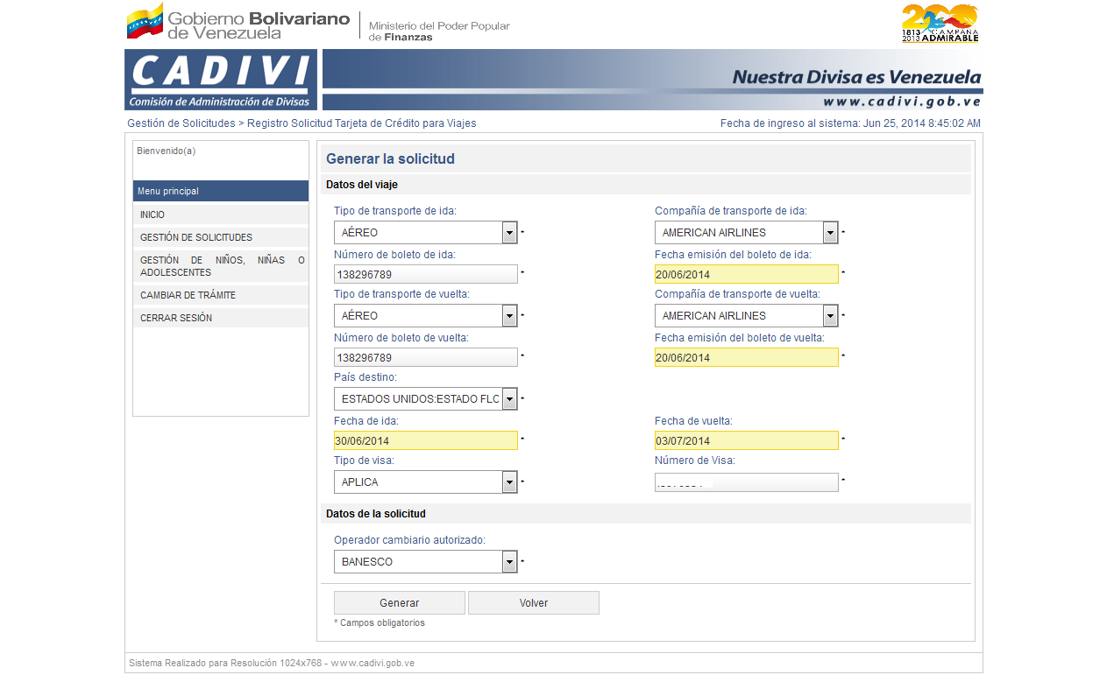Click the footer www.cadivi.gob.ve text
Viewport: 1107px width, 675px height.
coord(373,663)
